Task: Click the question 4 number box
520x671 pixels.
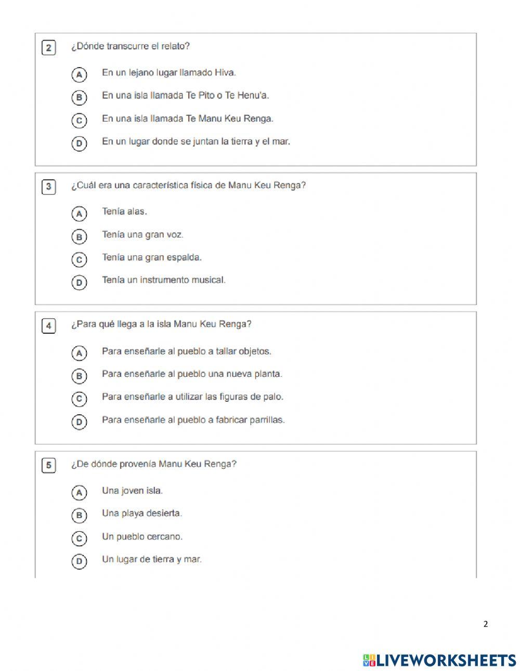Action: 48,326
